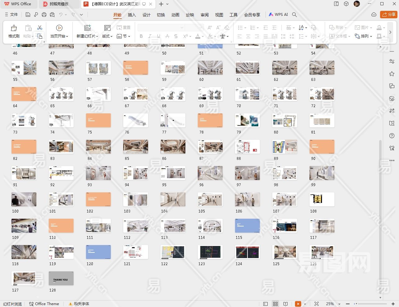This screenshot has width=399, height=307.
Task: Click the Cut scissors icon
Action: point(40,28)
